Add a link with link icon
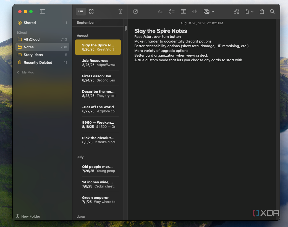This screenshot has width=288, height=227. pyautogui.click(x=237, y=12)
